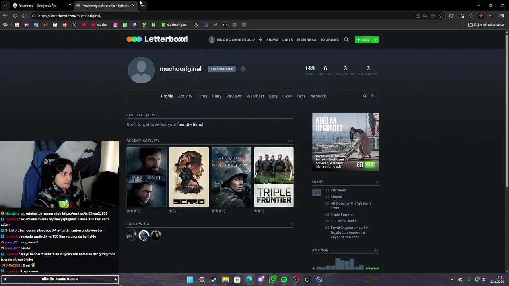Viewport: 509px width, 286px height.
Task: Open the browser favorites list icon
Action: [x=471, y=16]
